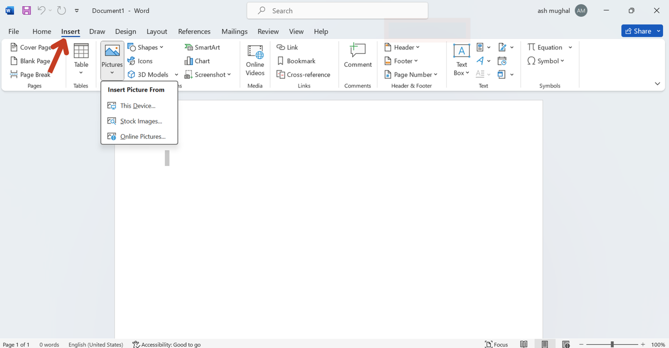
Task: Click the 0 words counter
Action: point(49,344)
